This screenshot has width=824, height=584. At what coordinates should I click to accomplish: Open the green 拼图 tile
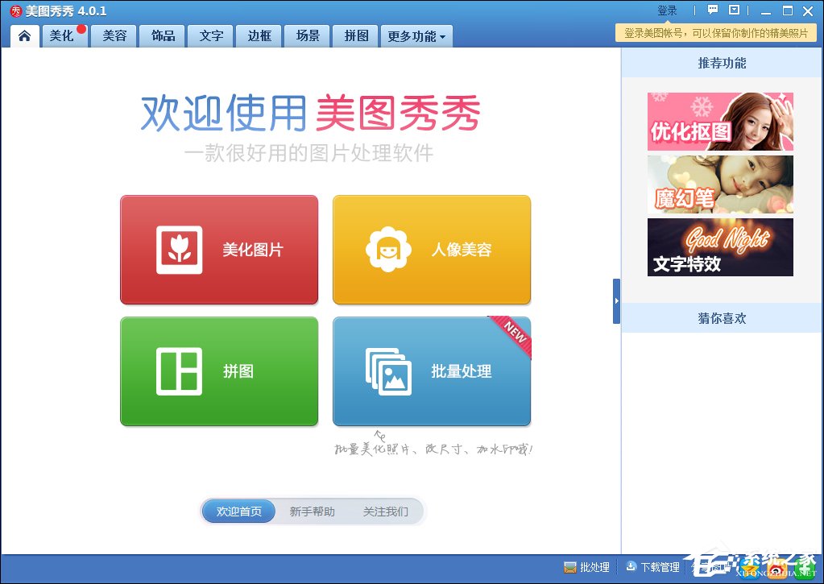pyautogui.click(x=219, y=371)
